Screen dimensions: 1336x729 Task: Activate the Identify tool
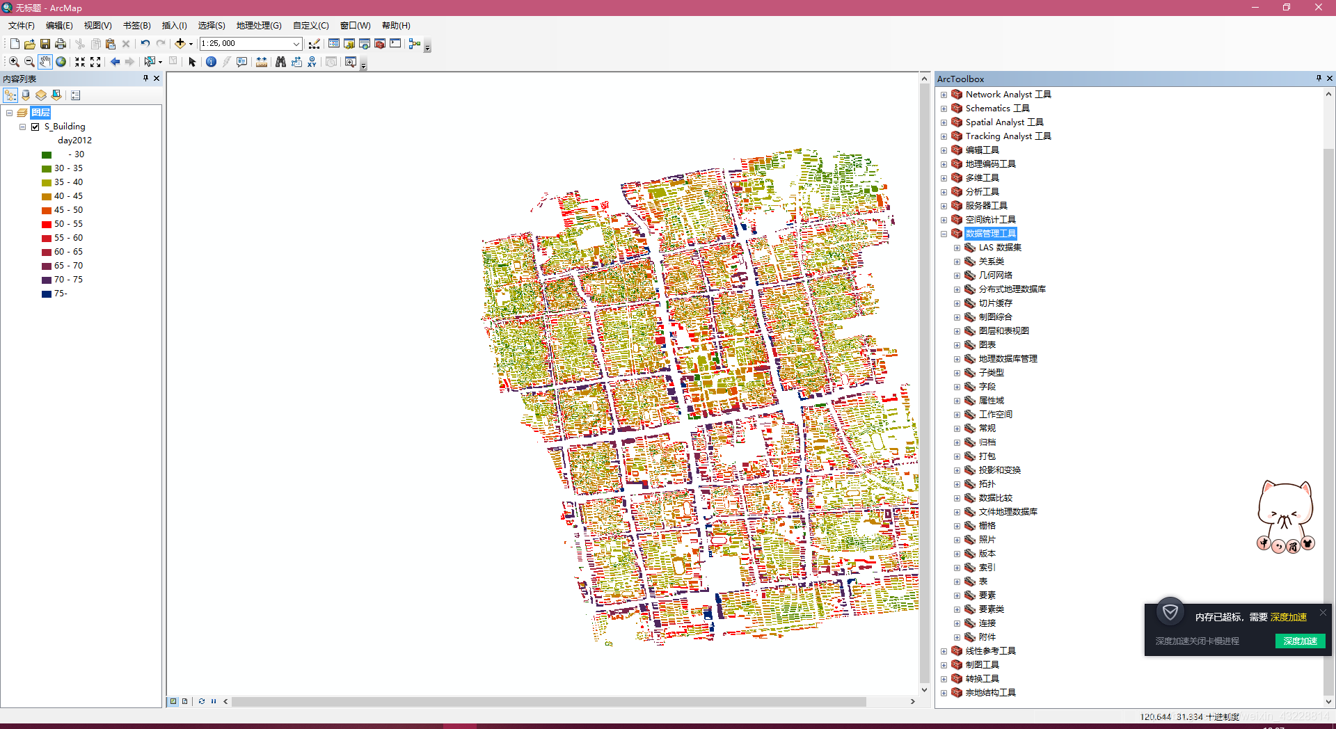(211, 62)
